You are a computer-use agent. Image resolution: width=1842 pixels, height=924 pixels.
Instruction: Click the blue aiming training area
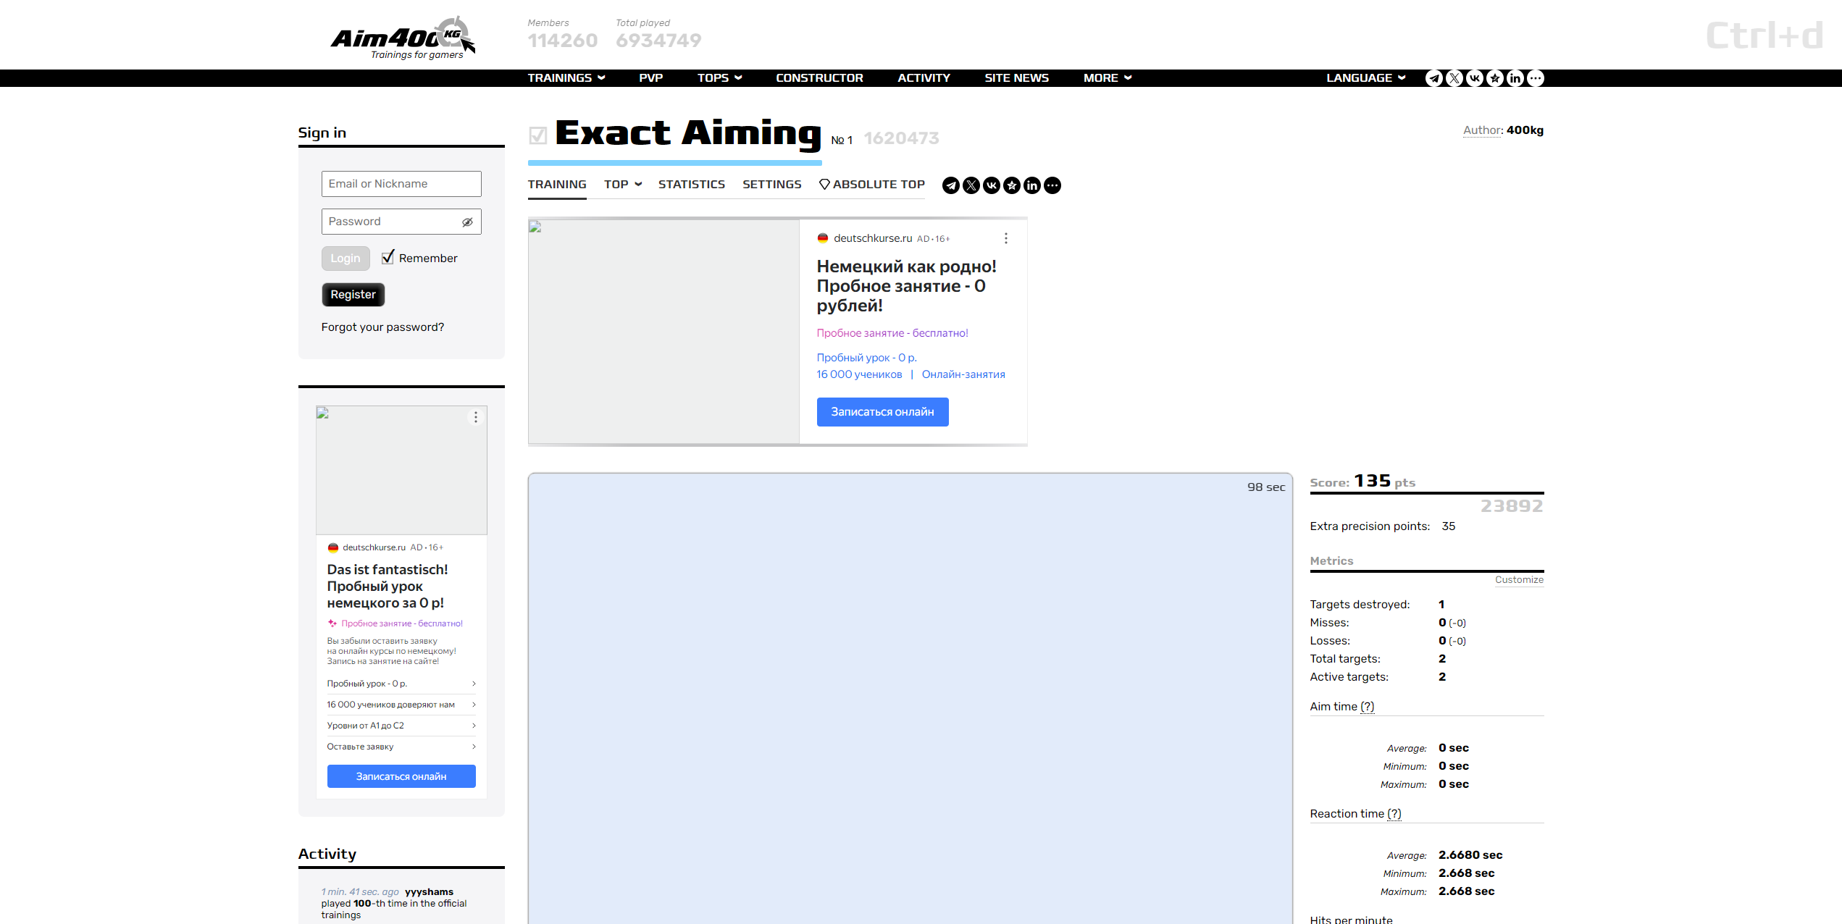(910, 695)
